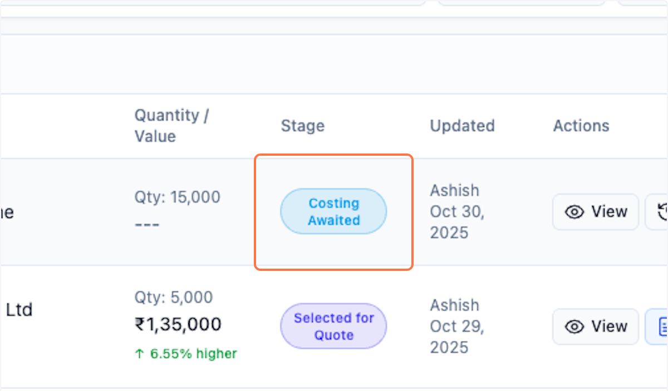Image resolution: width=668 pixels, height=391 pixels.
Task: Click the green up arrow beside 6.55% higher
Action: 139,354
